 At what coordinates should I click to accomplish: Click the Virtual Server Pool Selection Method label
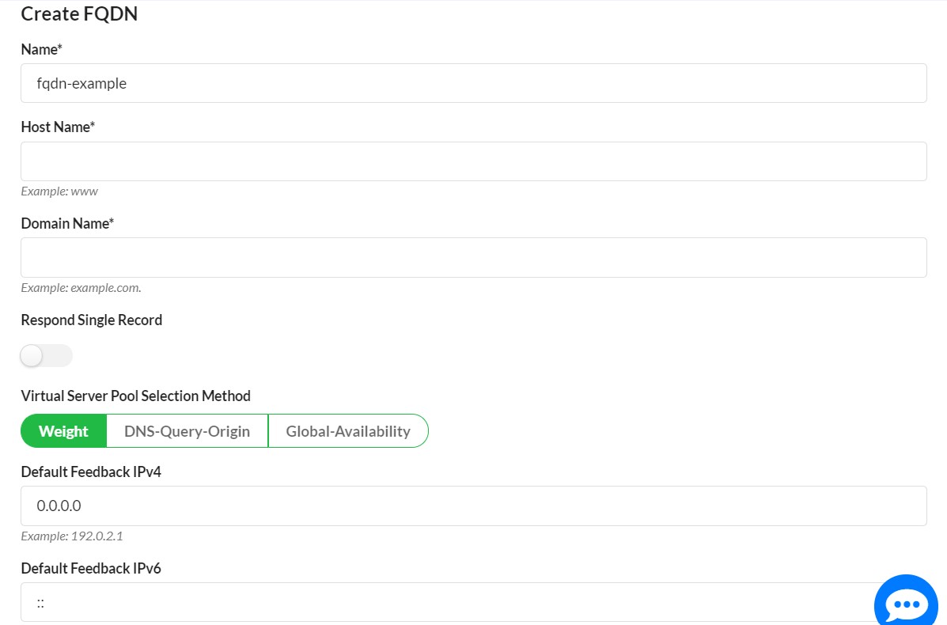pyautogui.click(x=134, y=396)
